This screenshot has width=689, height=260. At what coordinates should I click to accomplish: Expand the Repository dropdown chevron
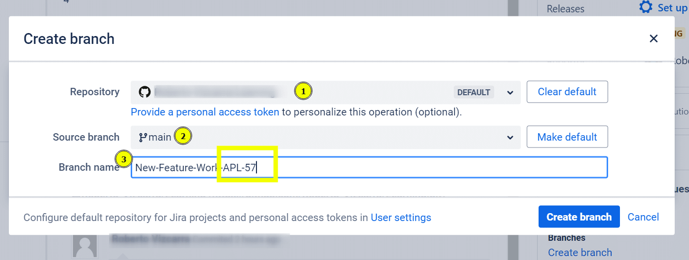510,93
